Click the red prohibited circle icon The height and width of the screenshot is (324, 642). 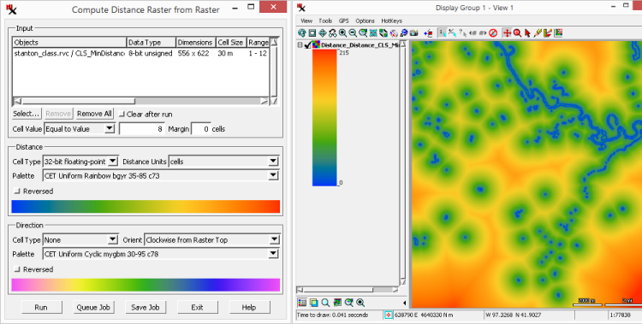[493, 33]
